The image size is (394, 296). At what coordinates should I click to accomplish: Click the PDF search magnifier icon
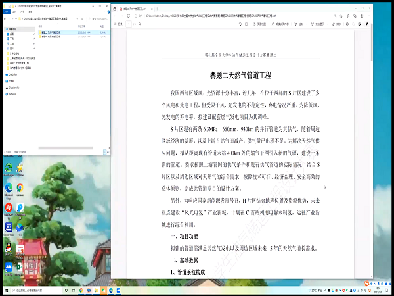(140, 24)
